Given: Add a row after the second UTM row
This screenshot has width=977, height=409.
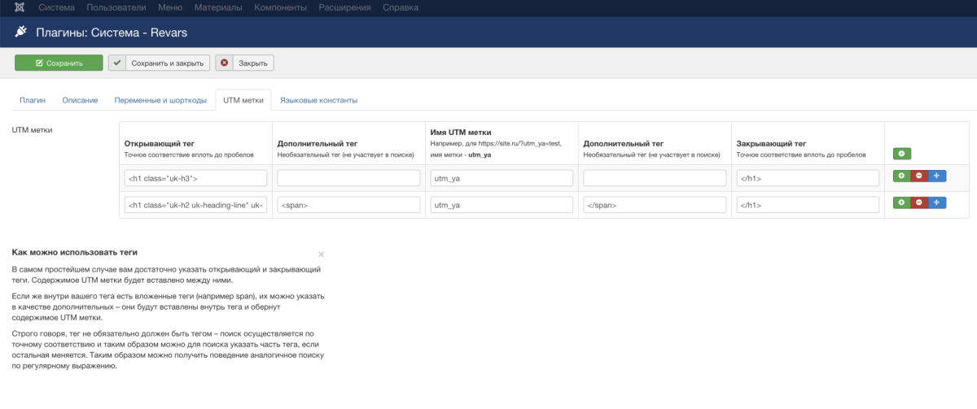Looking at the screenshot, I should tap(901, 203).
